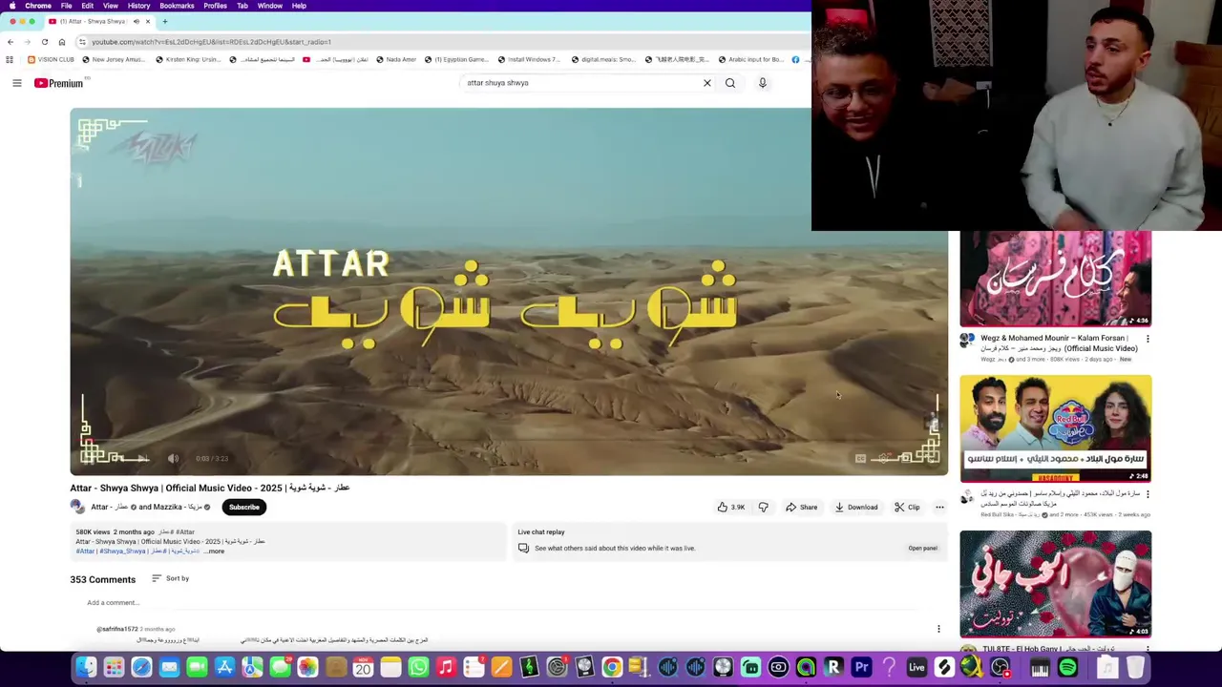1222x687 pixels.
Task: Open the Arabic Input bookmark
Action: [753, 59]
